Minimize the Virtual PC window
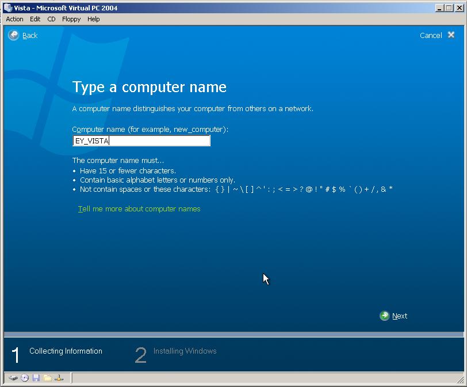Viewport: 467px width, 387px height. pos(439,8)
